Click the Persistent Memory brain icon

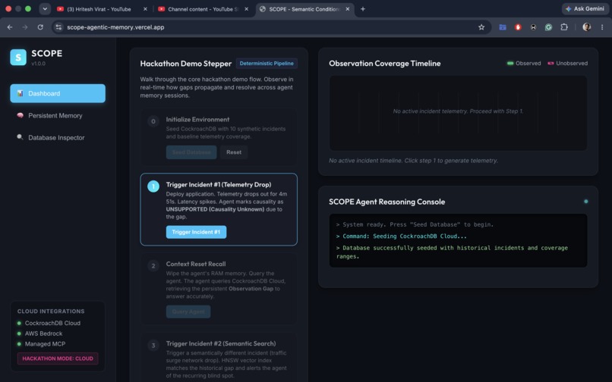coord(20,115)
